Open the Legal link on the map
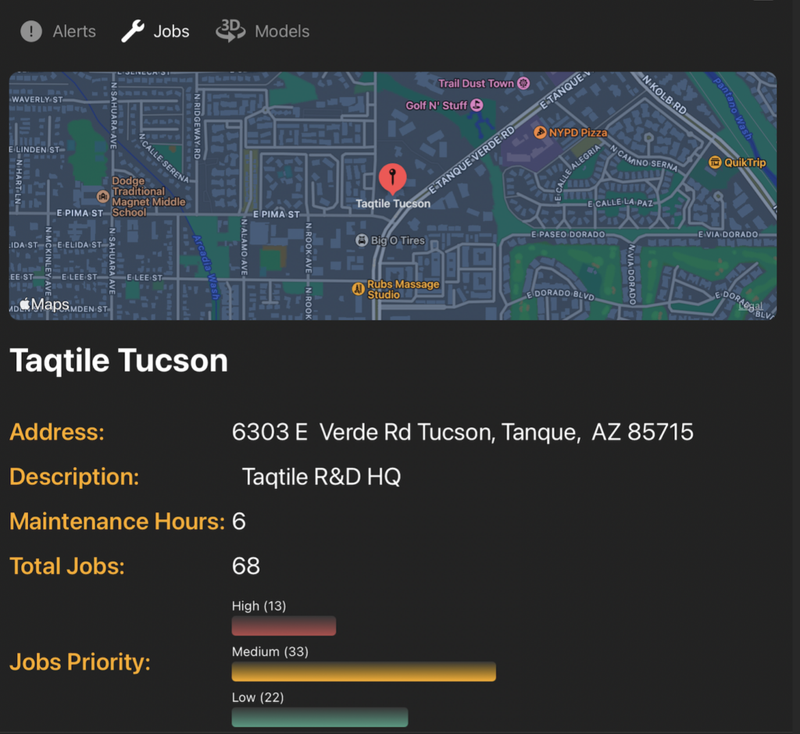The width and height of the screenshot is (800, 734). pyautogui.click(x=751, y=305)
